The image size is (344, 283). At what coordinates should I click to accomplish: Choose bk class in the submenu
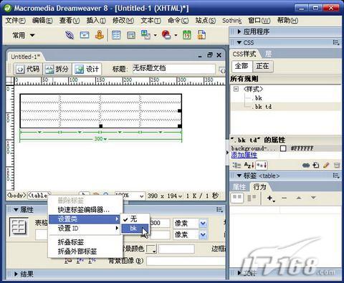(135, 229)
